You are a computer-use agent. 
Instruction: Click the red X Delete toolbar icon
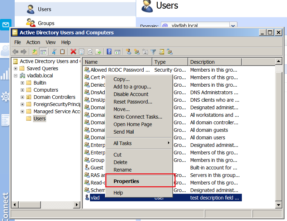[x=73, y=52]
